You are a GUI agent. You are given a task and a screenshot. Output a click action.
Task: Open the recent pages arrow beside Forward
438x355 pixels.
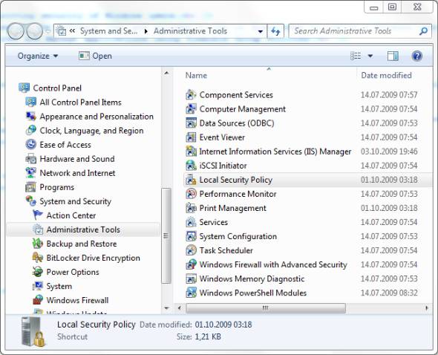pos(48,31)
